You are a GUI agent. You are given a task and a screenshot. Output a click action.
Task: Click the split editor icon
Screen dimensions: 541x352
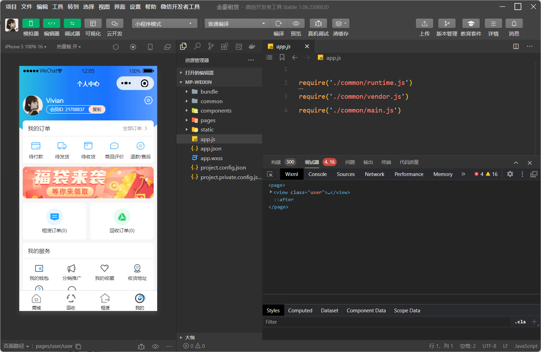(x=516, y=46)
